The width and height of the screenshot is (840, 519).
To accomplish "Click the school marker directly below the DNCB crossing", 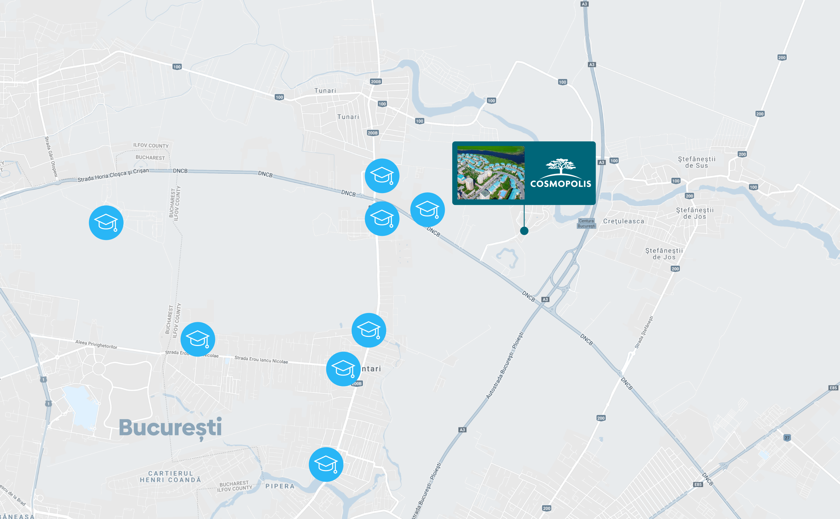I will (382, 219).
